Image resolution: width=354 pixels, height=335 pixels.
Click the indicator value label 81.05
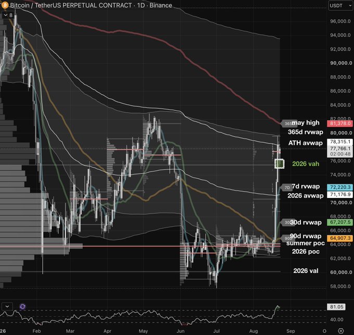(x=336, y=307)
